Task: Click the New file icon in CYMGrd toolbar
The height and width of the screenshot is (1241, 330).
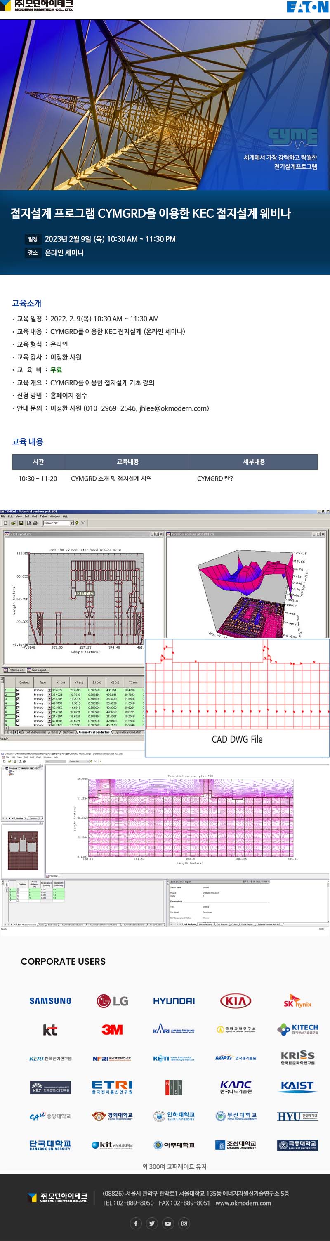Action: pos(5,523)
